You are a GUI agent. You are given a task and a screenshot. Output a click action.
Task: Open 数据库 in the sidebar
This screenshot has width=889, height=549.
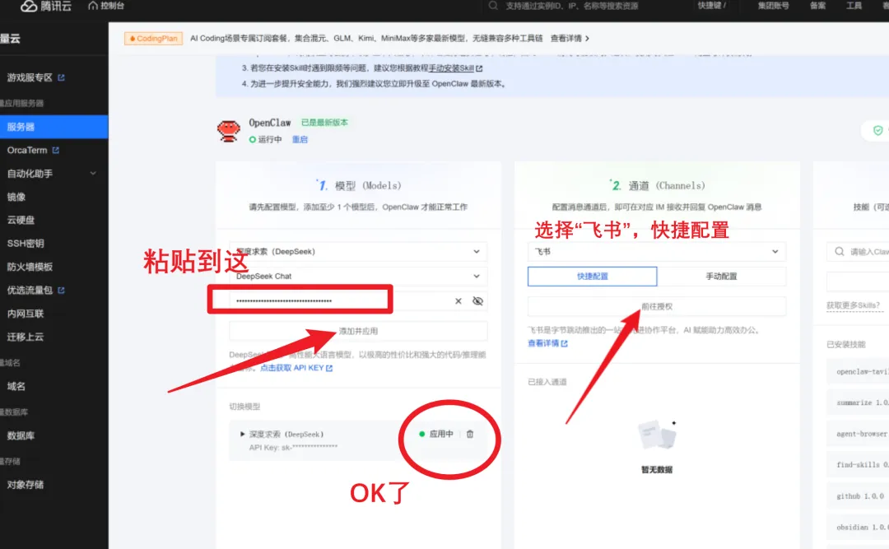tap(21, 435)
